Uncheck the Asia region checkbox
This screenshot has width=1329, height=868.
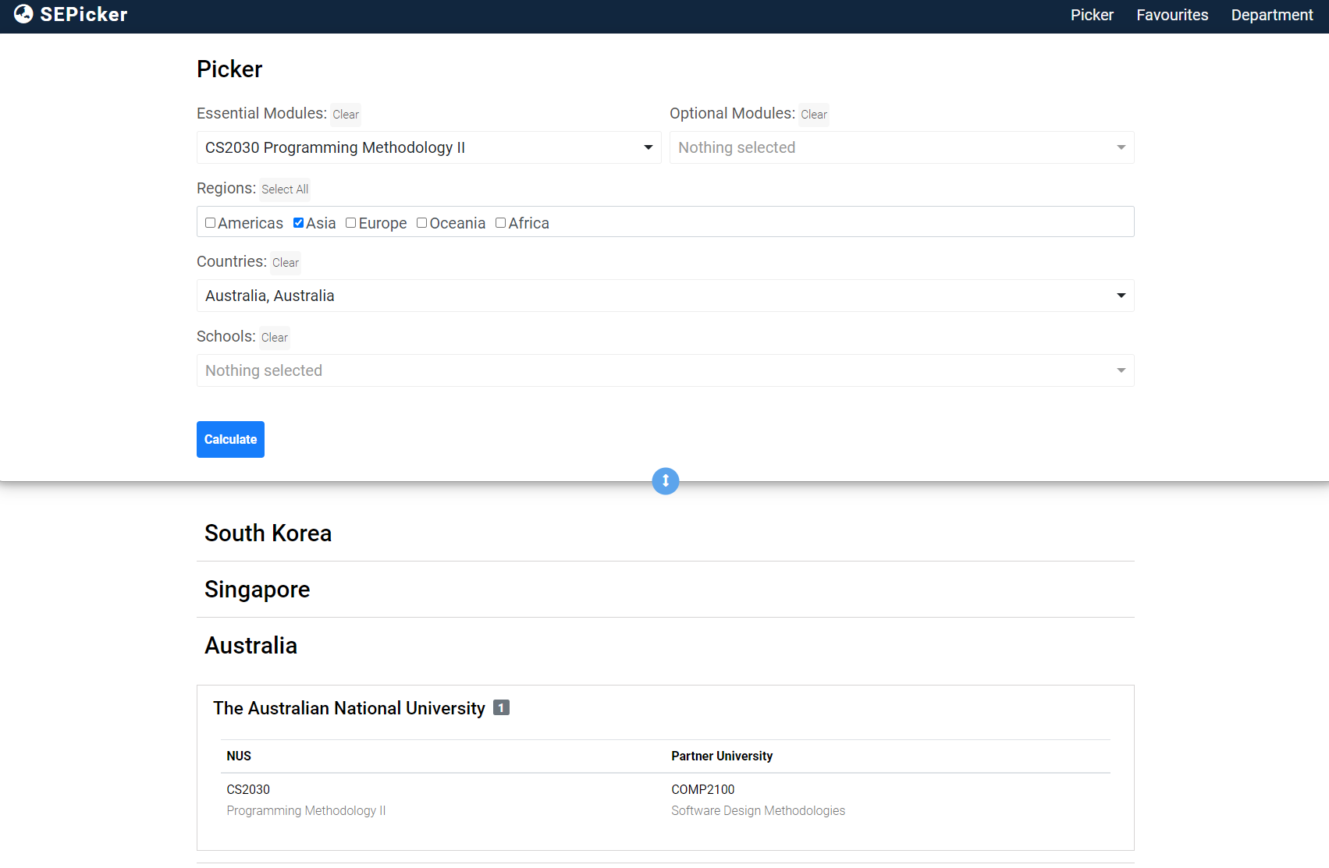tap(298, 223)
